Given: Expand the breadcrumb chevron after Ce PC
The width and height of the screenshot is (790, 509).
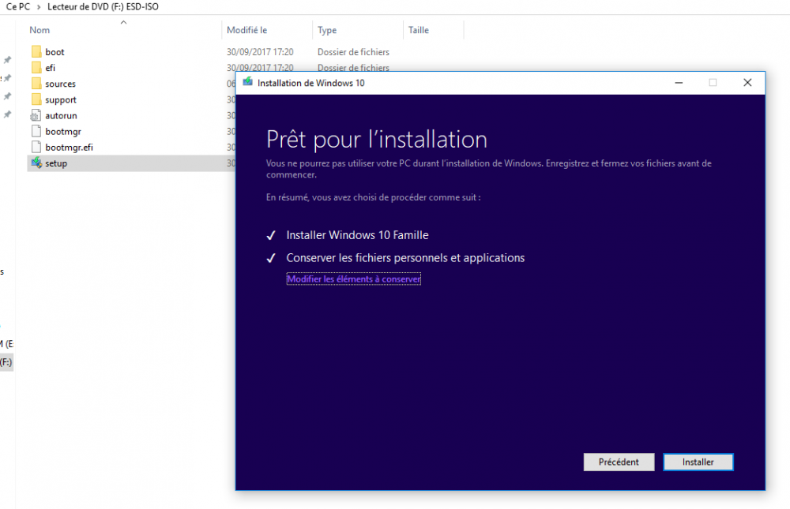Looking at the screenshot, I should 39,7.
